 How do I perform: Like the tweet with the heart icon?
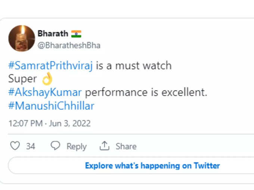(15, 146)
